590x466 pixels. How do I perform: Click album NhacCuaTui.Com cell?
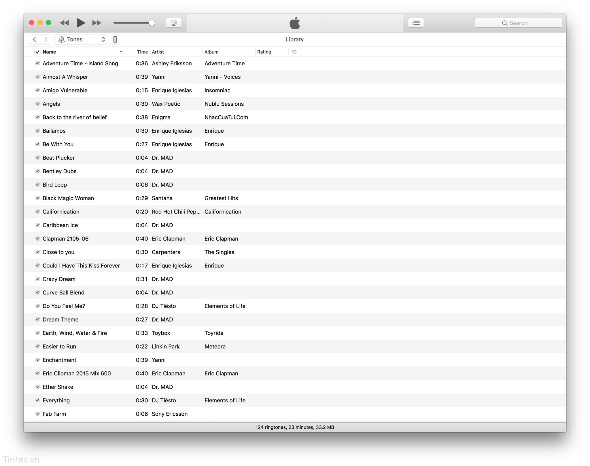pyautogui.click(x=226, y=117)
